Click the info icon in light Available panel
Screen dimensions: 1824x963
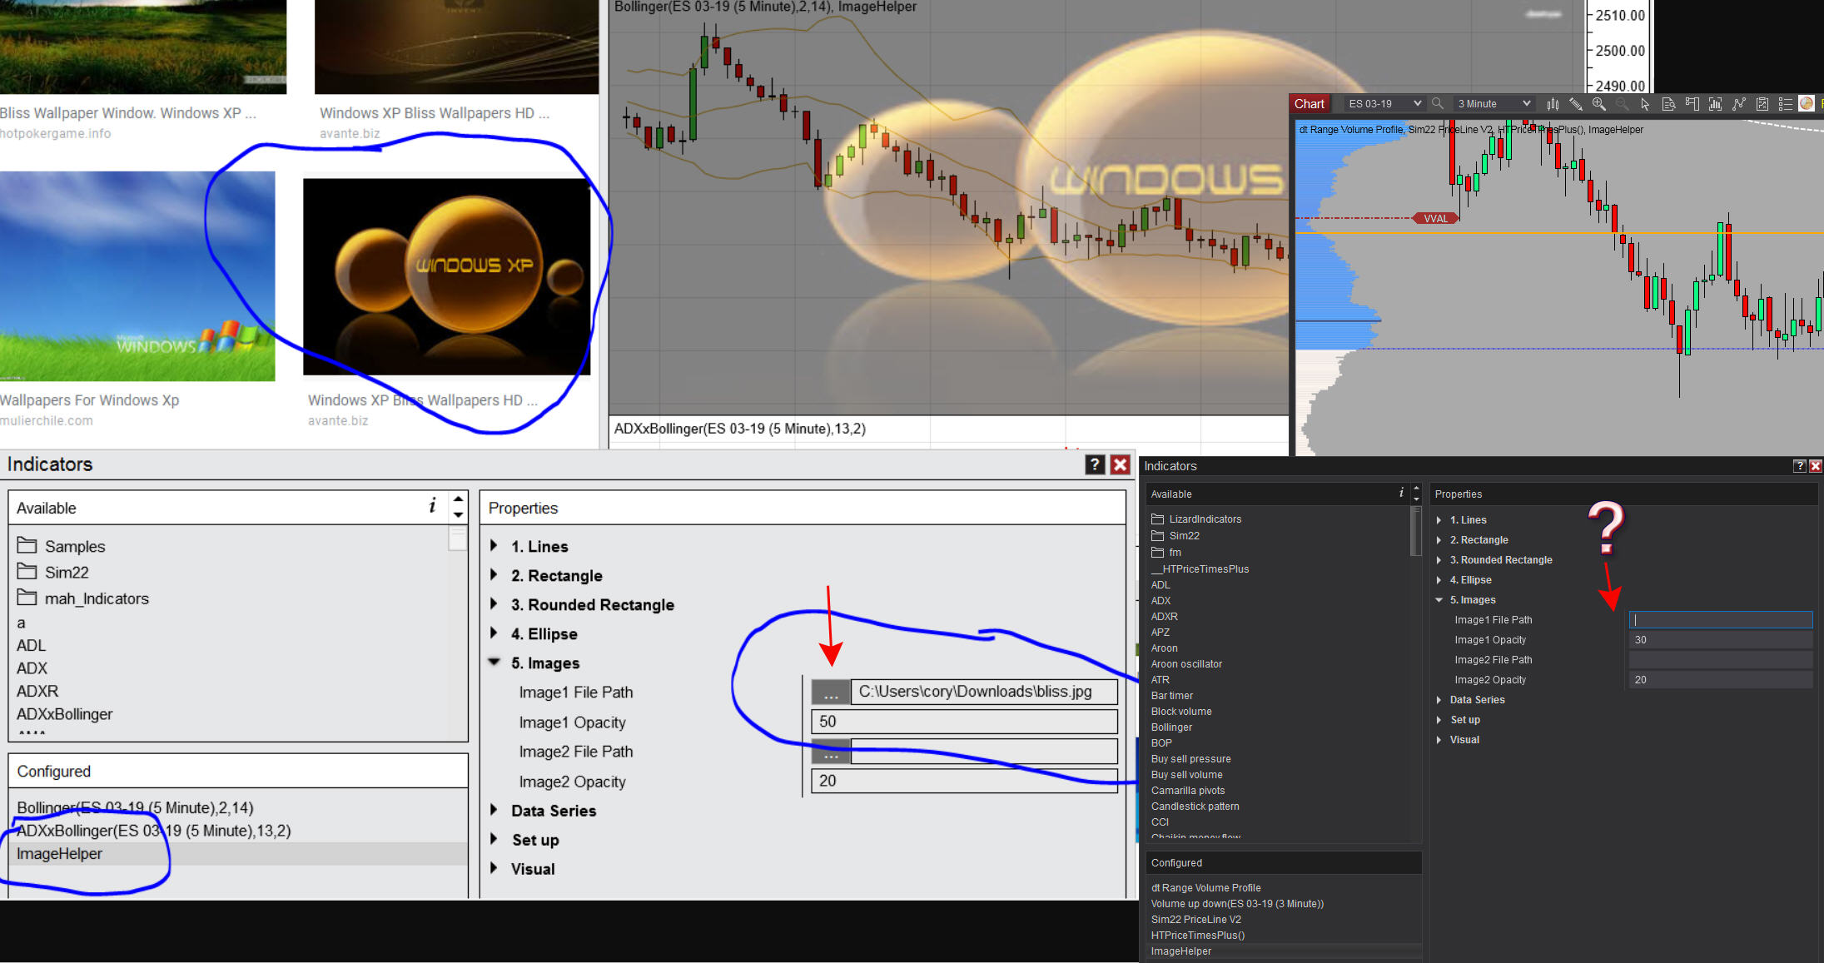click(432, 505)
